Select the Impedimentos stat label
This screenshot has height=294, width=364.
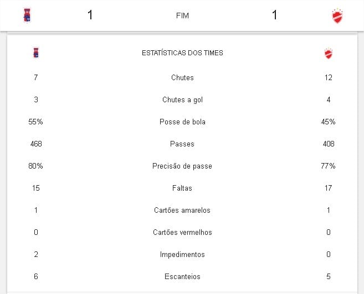pyautogui.click(x=182, y=254)
